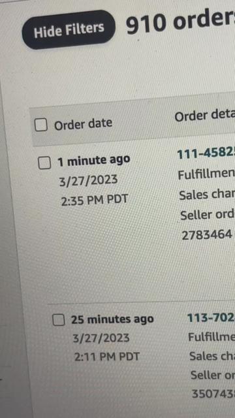This screenshot has width=235, height=418.
Task: Select the checkbox for the 25 minutes ago order
Action: click(58, 319)
